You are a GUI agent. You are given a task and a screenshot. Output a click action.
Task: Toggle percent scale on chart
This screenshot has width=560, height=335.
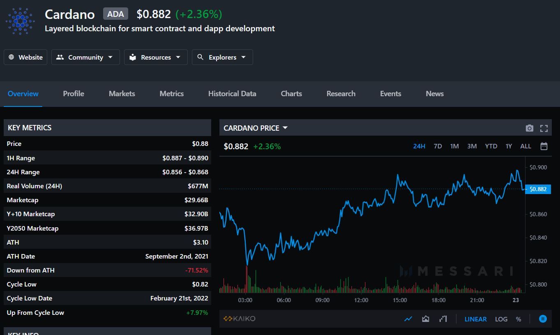tap(519, 319)
